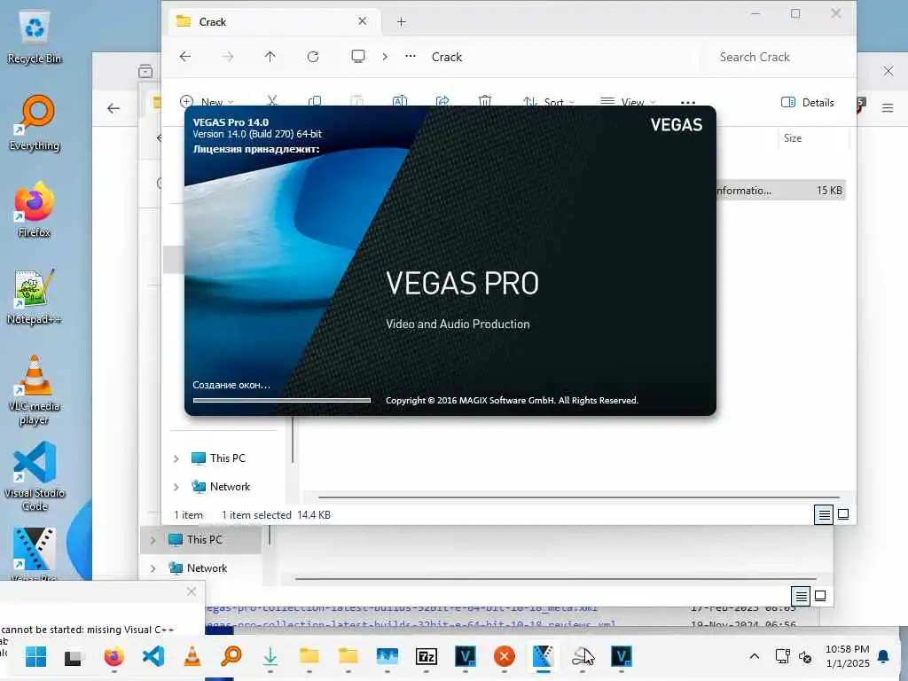Viewport: 908px width, 681px height.
Task: Switch Crack window to large thumbnails view
Action: (843, 514)
